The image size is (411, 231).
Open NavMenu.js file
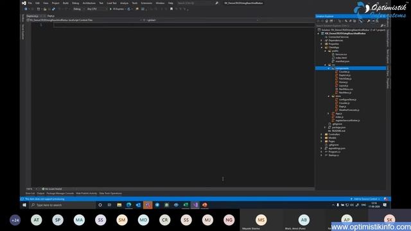click(x=345, y=92)
